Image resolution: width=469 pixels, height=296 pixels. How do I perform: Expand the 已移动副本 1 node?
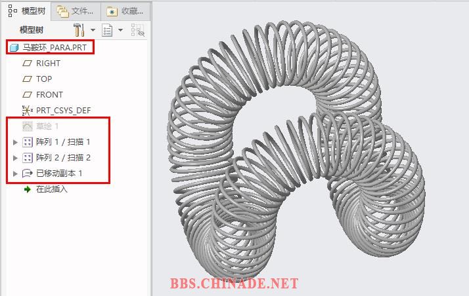(x=16, y=174)
